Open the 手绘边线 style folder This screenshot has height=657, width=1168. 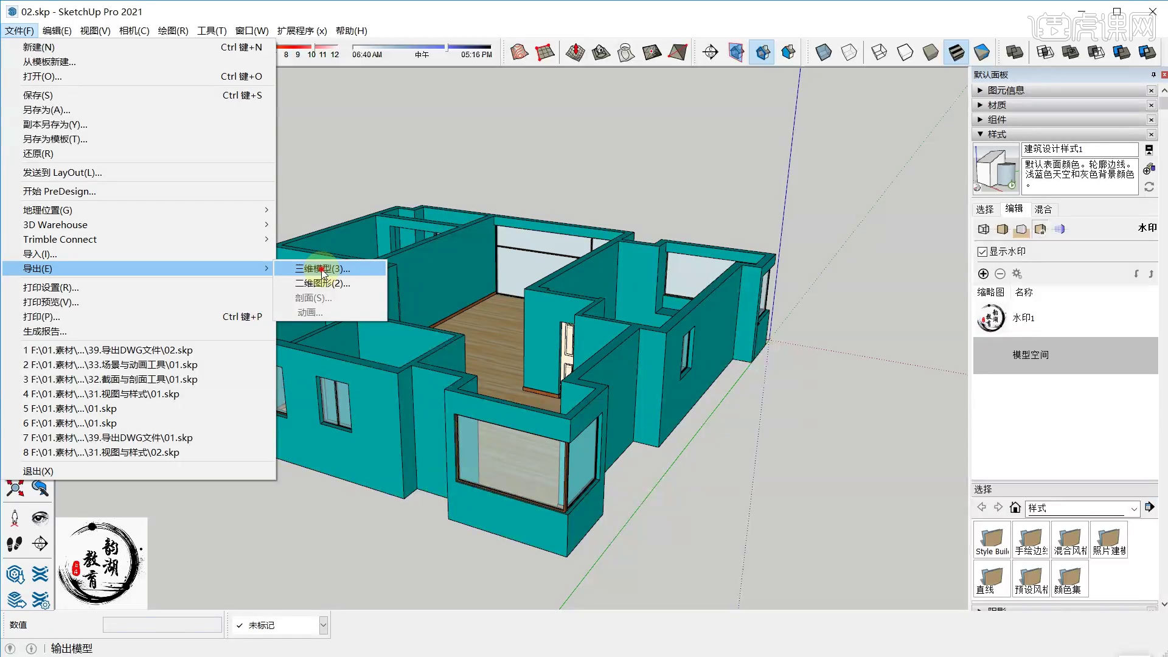pos(1031,540)
